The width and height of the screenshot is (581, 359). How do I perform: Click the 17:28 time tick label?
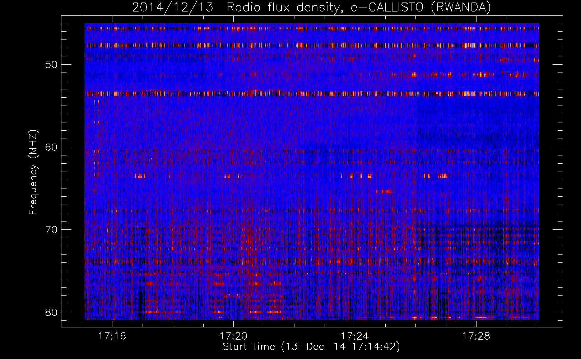tap(476, 336)
